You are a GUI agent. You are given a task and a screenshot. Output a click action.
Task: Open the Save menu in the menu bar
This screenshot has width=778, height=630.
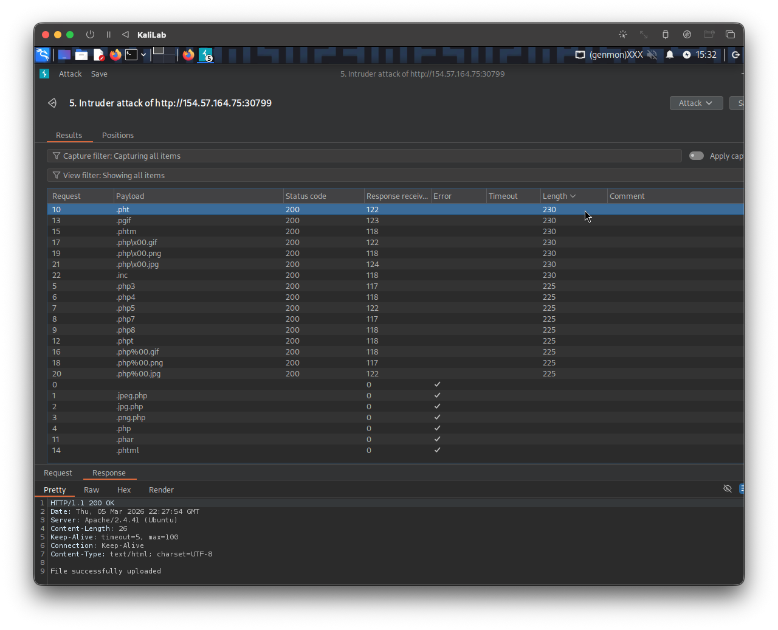pyautogui.click(x=99, y=74)
